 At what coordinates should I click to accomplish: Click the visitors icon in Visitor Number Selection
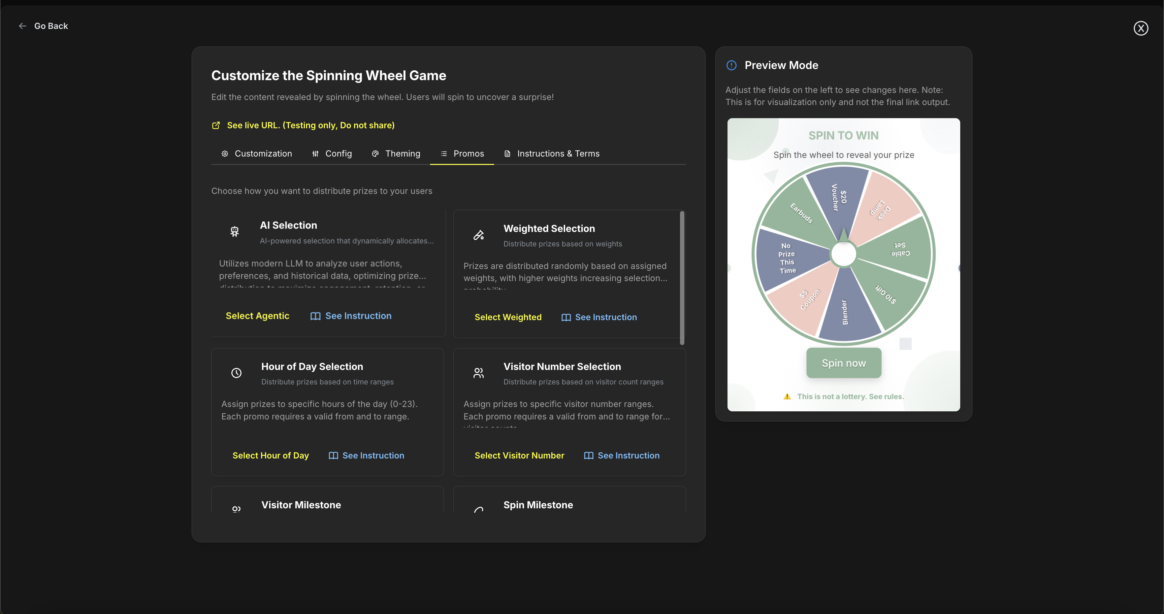479,373
